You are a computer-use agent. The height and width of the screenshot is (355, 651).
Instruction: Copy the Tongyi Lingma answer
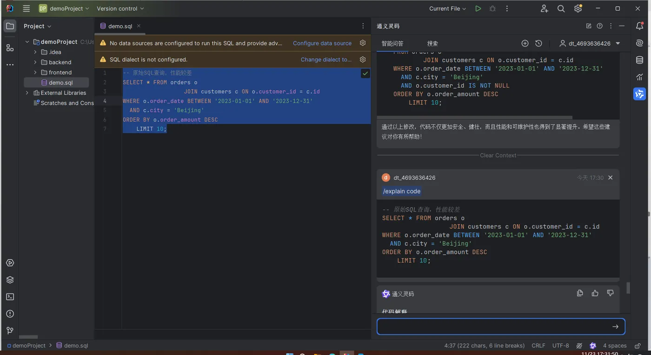click(580, 293)
